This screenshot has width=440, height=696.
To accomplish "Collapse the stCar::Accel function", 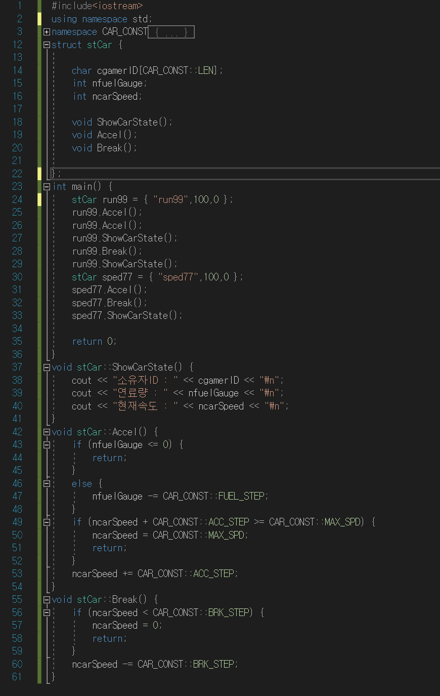I will pyautogui.click(x=47, y=432).
